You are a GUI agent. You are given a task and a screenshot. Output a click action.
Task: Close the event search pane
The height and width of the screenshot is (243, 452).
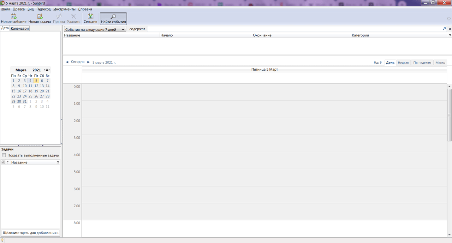point(450,29)
